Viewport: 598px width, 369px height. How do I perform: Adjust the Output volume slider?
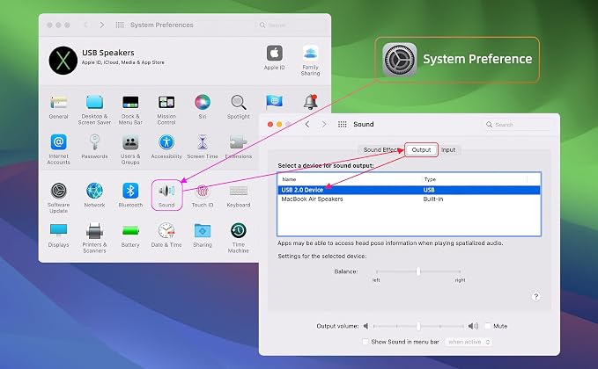(x=418, y=326)
